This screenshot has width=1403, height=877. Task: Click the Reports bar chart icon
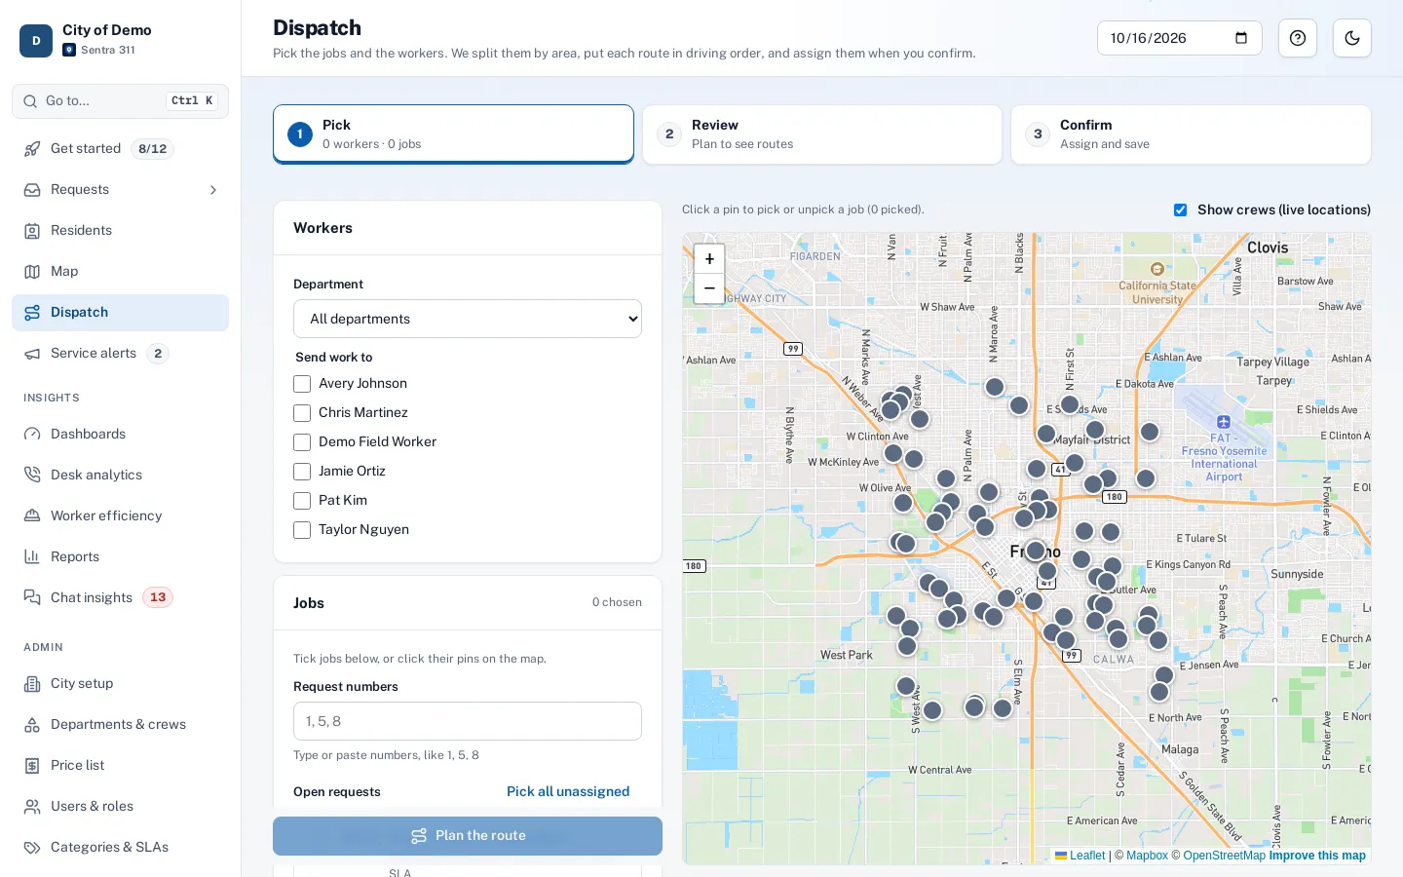pyautogui.click(x=32, y=557)
